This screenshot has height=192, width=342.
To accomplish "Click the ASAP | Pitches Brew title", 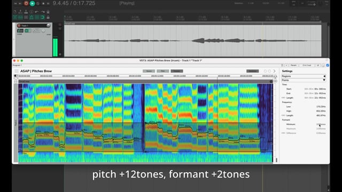I will tap(36, 71).
